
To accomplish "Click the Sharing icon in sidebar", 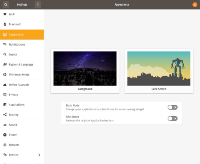I will click(x=5, y=114).
